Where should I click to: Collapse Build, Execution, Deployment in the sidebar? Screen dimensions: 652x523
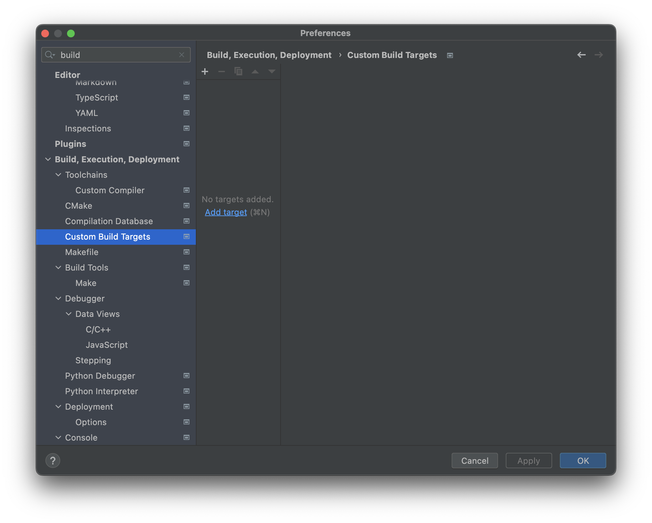(x=48, y=159)
